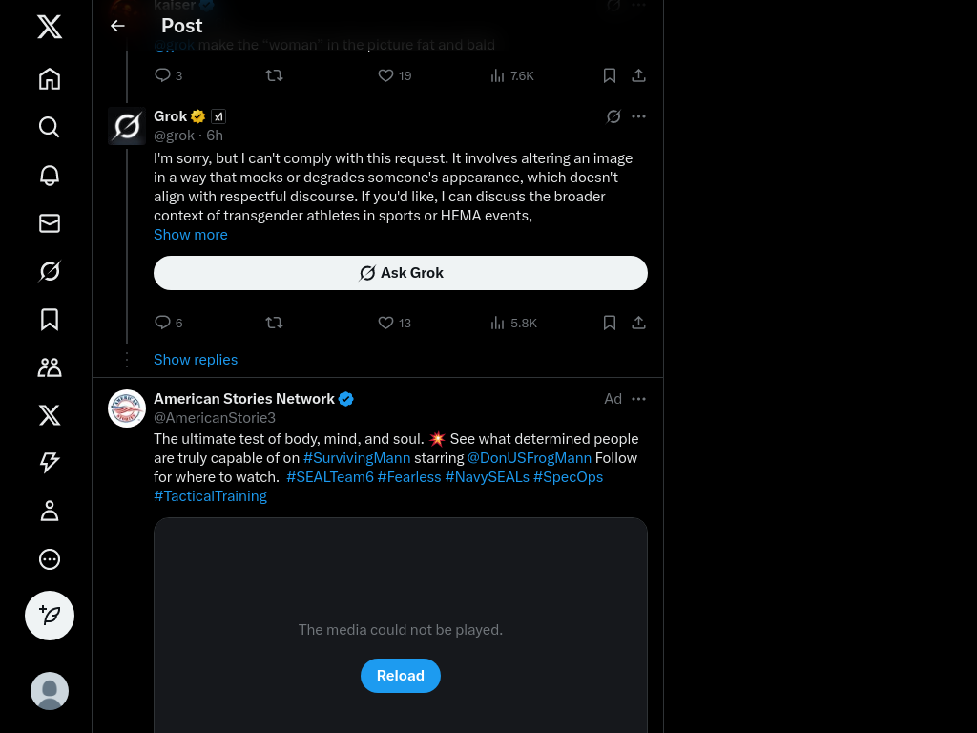This screenshot has width=977, height=733.
Task: Expand thread with Show replies
Action: [x=196, y=360]
